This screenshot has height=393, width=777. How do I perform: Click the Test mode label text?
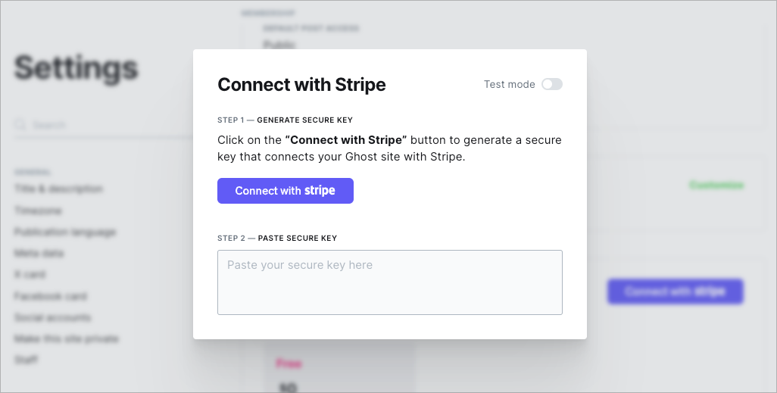(x=510, y=84)
